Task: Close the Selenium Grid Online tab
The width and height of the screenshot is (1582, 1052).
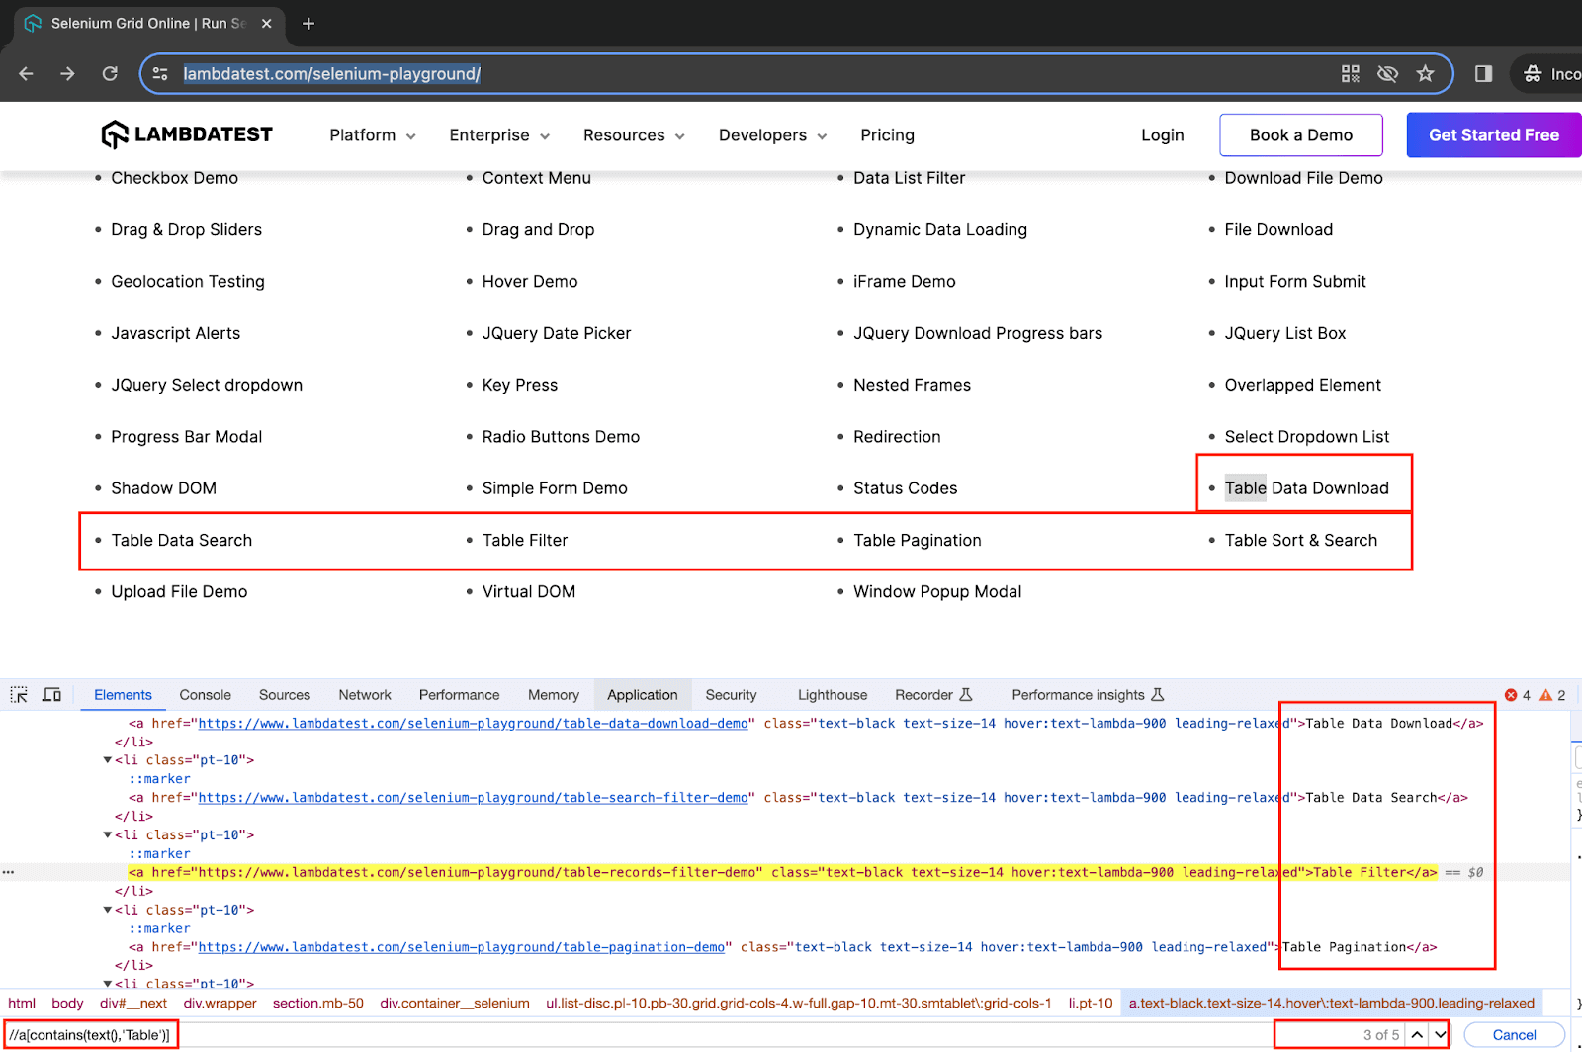Action: click(x=267, y=24)
